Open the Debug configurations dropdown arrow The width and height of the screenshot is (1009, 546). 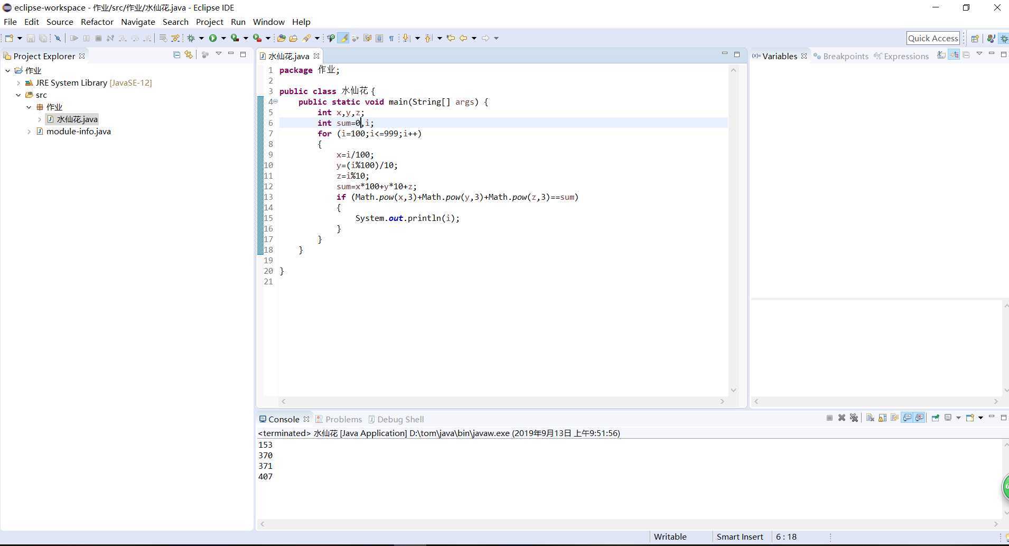pyautogui.click(x=201, y=38)
